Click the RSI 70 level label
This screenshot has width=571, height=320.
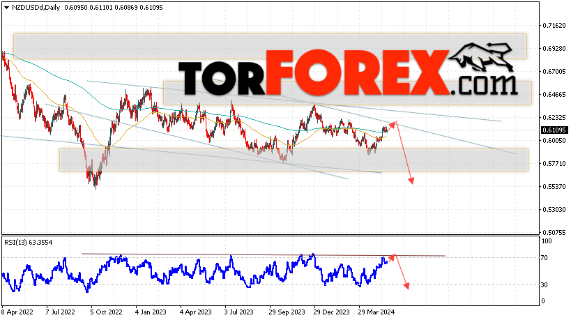point(544,258)
